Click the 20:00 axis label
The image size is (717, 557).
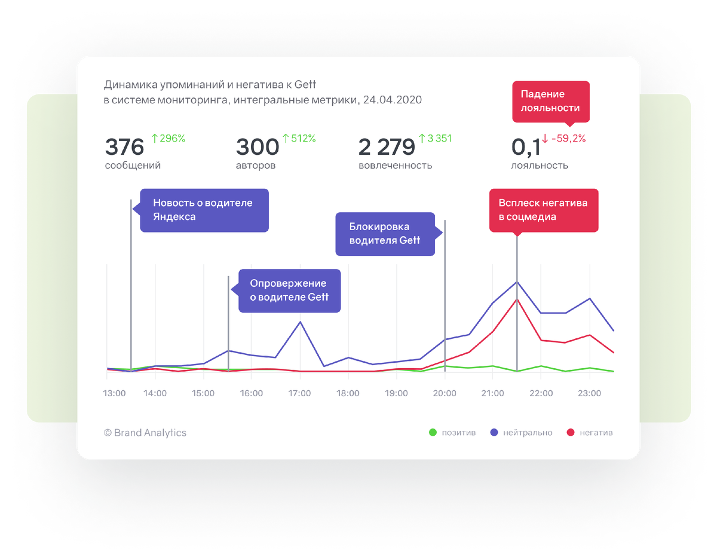coord(445,393)
